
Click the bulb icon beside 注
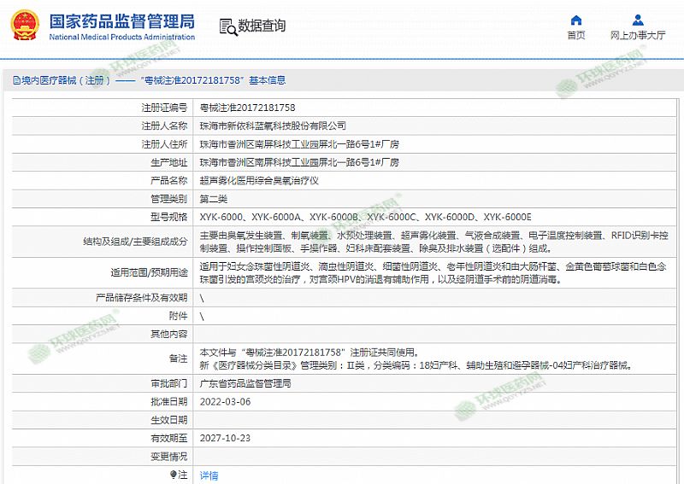[174, 475]
